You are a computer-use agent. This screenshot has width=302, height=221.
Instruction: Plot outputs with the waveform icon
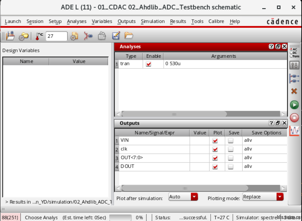pos(294,131)
